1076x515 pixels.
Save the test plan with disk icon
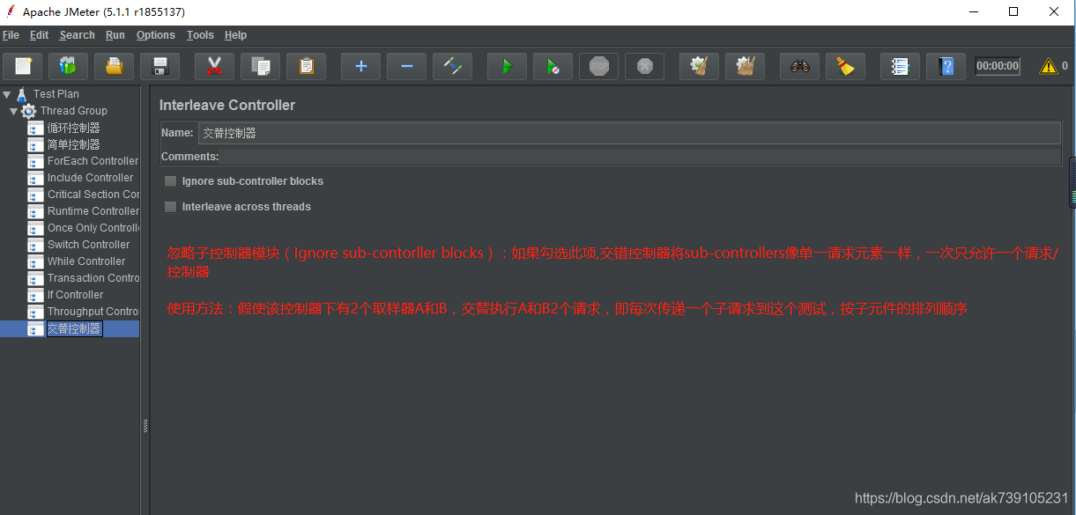click(x=160, y=66)
